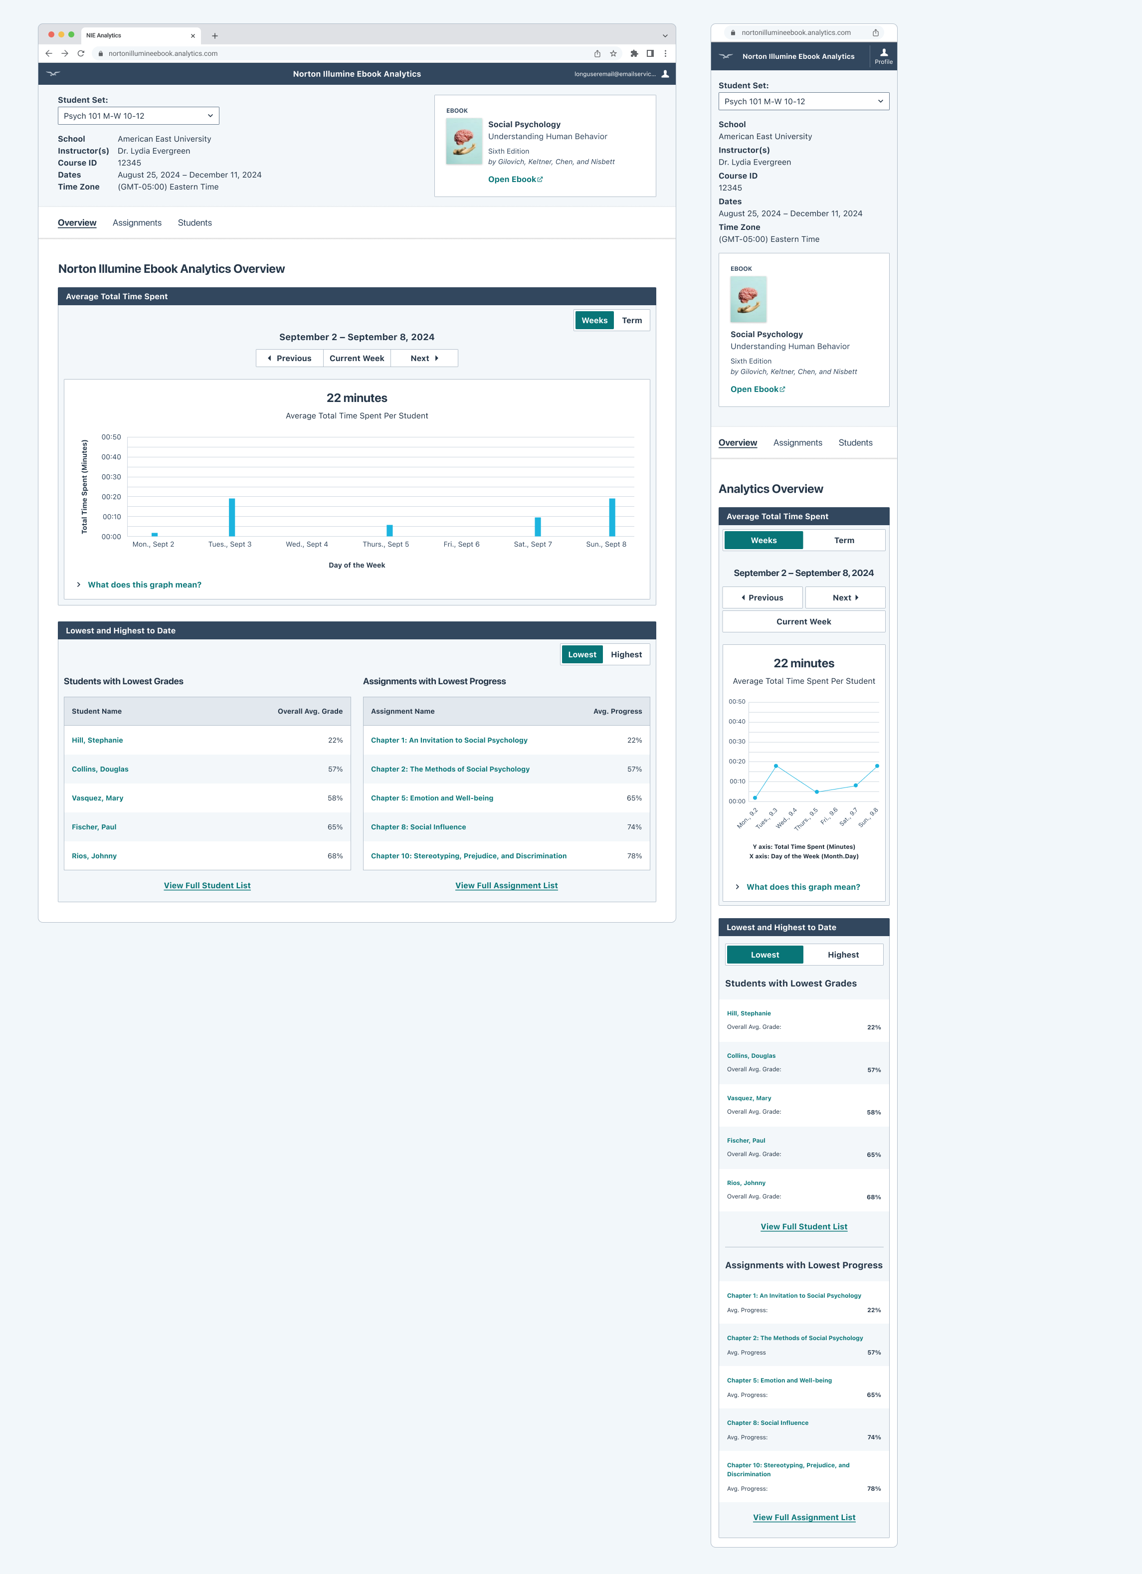Click the browser reload icon
Screen dimensions: 1142x1574
point(81,53)
